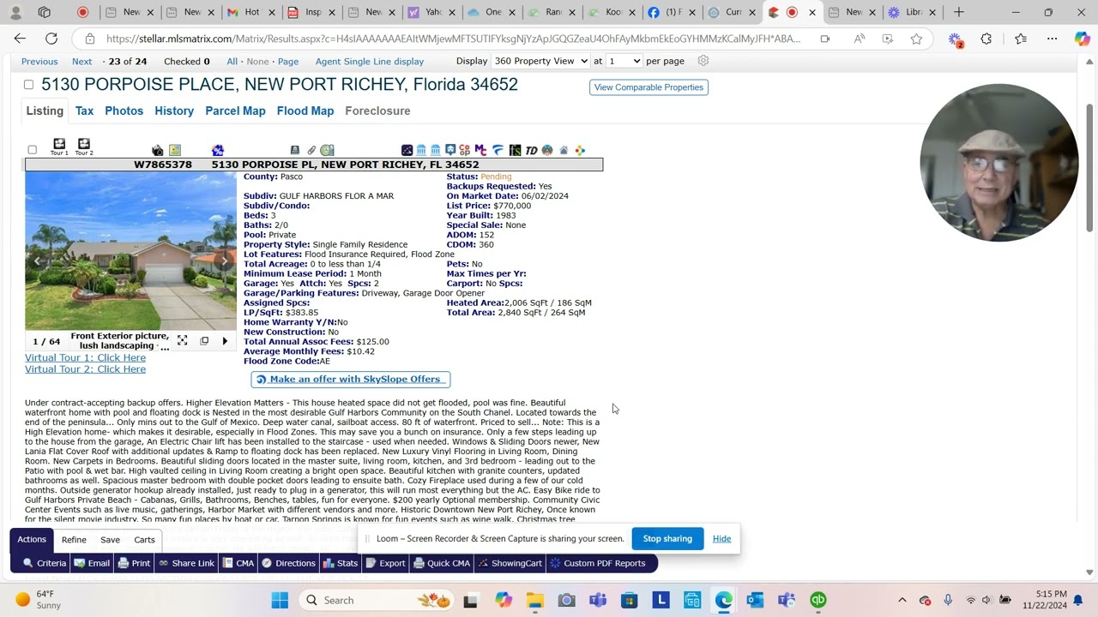
Task: Open the Save tab in bottom bar
Action: point(110,540)
